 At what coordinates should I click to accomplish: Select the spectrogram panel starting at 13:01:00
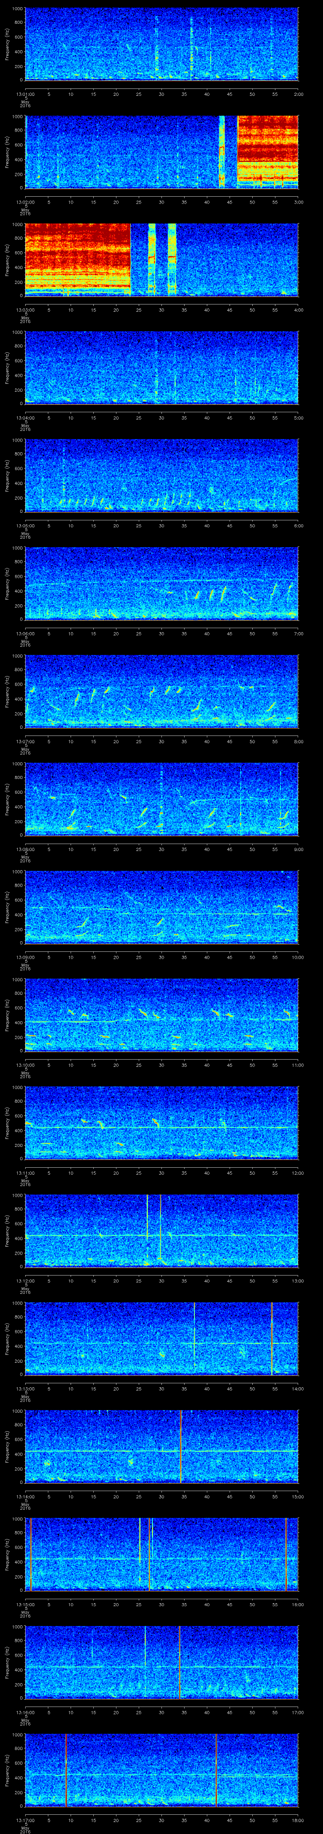[162, 44]
